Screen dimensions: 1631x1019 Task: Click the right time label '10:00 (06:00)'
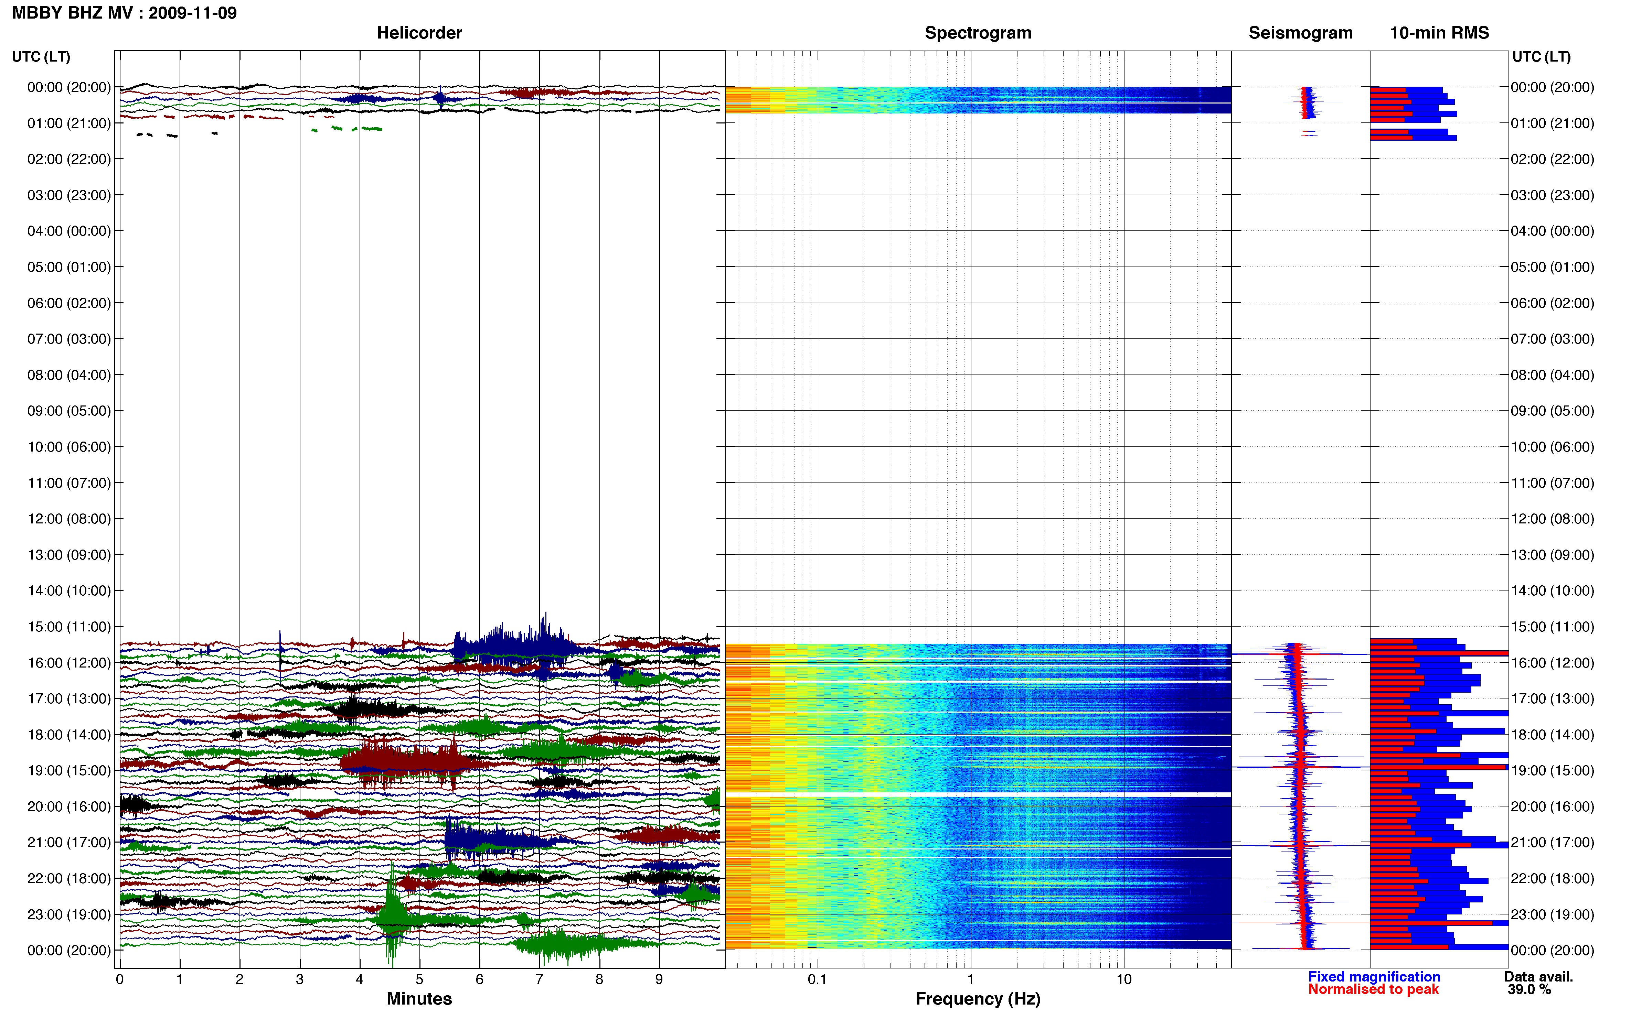(1552, 447)
